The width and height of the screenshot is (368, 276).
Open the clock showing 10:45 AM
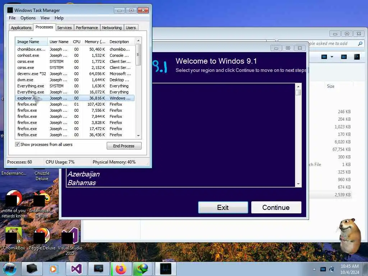point(350,269)
